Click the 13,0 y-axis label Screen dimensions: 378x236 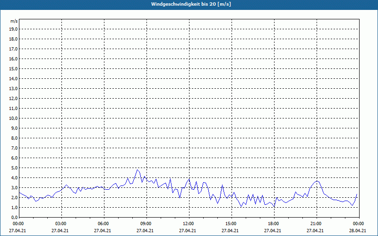[x=14, y=88]
